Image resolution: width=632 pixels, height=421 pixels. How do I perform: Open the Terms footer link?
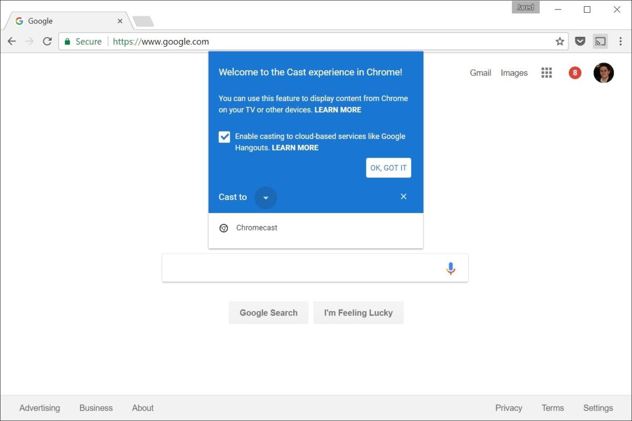[x=552, y=408]
